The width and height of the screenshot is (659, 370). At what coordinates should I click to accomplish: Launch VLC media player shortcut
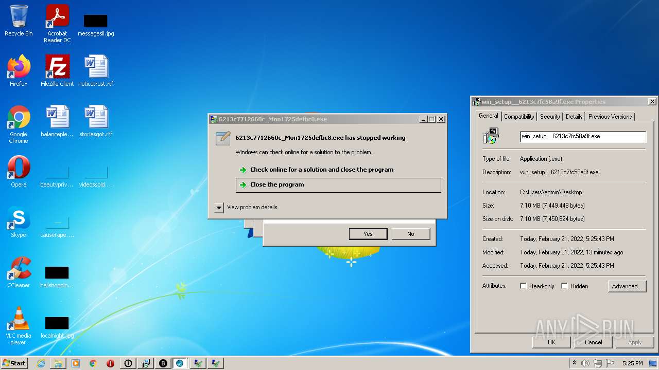click(19, 326)
